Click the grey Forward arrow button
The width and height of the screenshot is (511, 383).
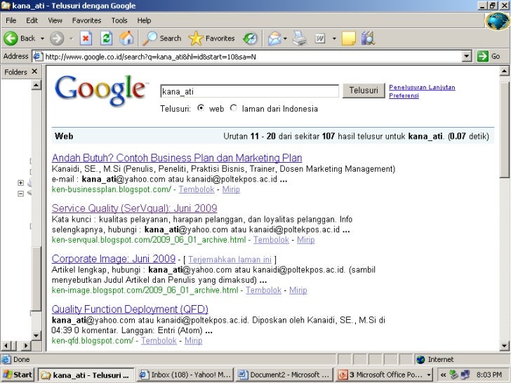[x=57, y=39]
